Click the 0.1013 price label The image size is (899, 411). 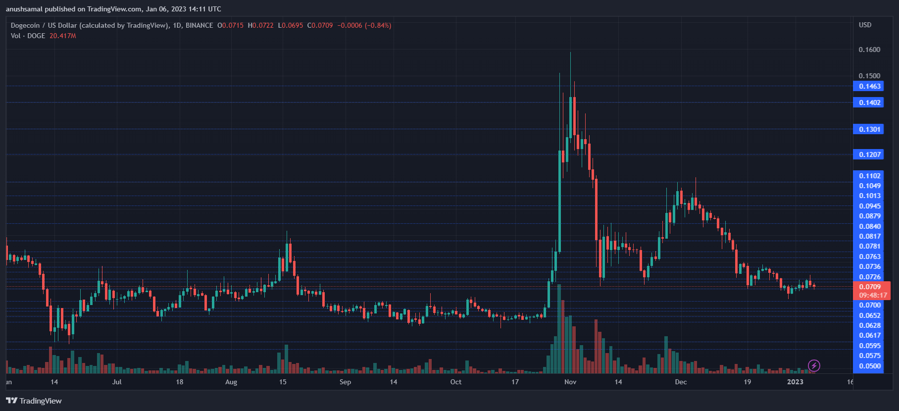pos(868,196)
